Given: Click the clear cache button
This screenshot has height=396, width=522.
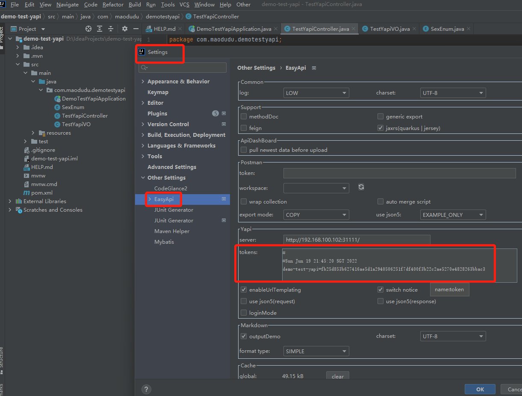Looking at the screenshot, I should (x=337, y=376).
